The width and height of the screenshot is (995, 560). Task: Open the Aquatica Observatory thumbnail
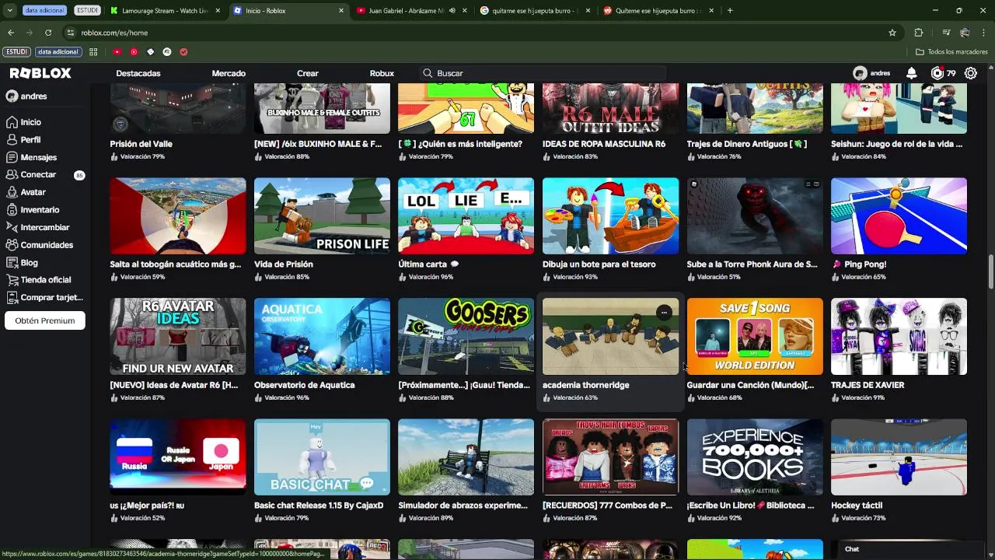coord(322,337)
